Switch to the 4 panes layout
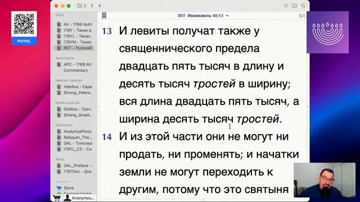Image resolution: width=360 pixels, height=202 pixels. pos(100,6)
